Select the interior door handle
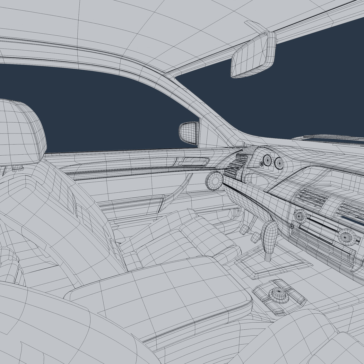 [193, 161]
